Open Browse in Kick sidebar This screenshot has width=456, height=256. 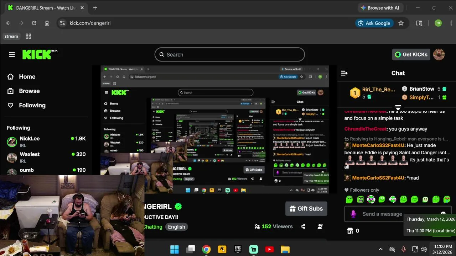pyautogui.click(x=24, y=91)
